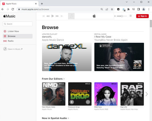Screen dimensions: 152x121
Task: Show next editors playlists with right chevron
Action: [146, 94]
